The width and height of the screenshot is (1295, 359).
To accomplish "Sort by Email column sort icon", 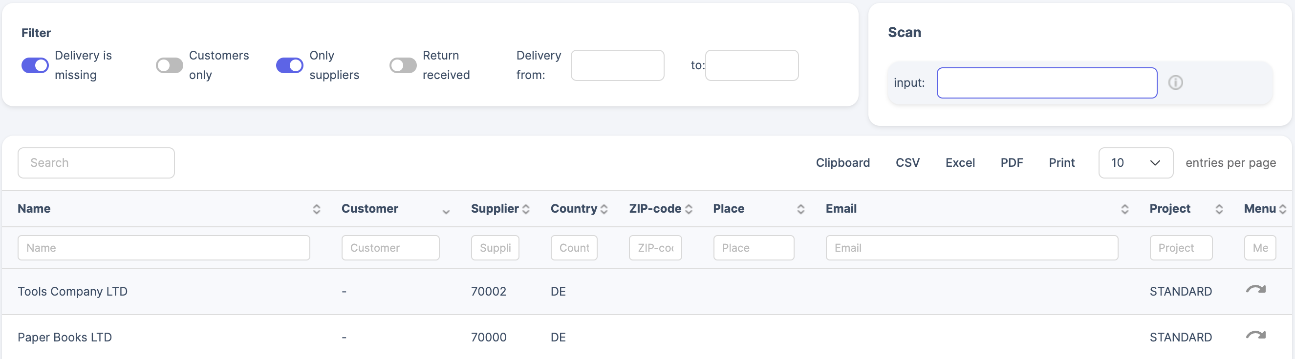I will click(x=1124, y=209).
